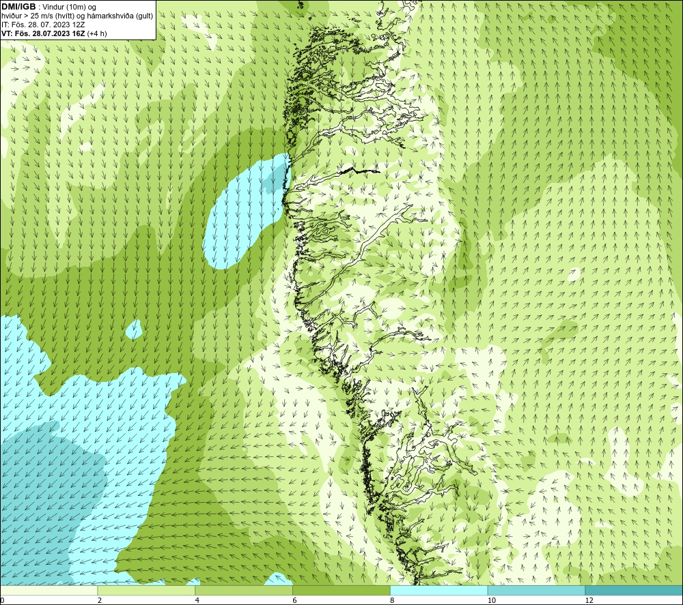Screen dimensions: 683x605
Task: Click the scale label 12
Action: coord(589,600)
